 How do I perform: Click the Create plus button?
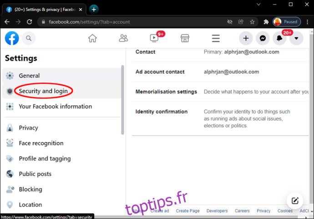[x=246, y=38]
